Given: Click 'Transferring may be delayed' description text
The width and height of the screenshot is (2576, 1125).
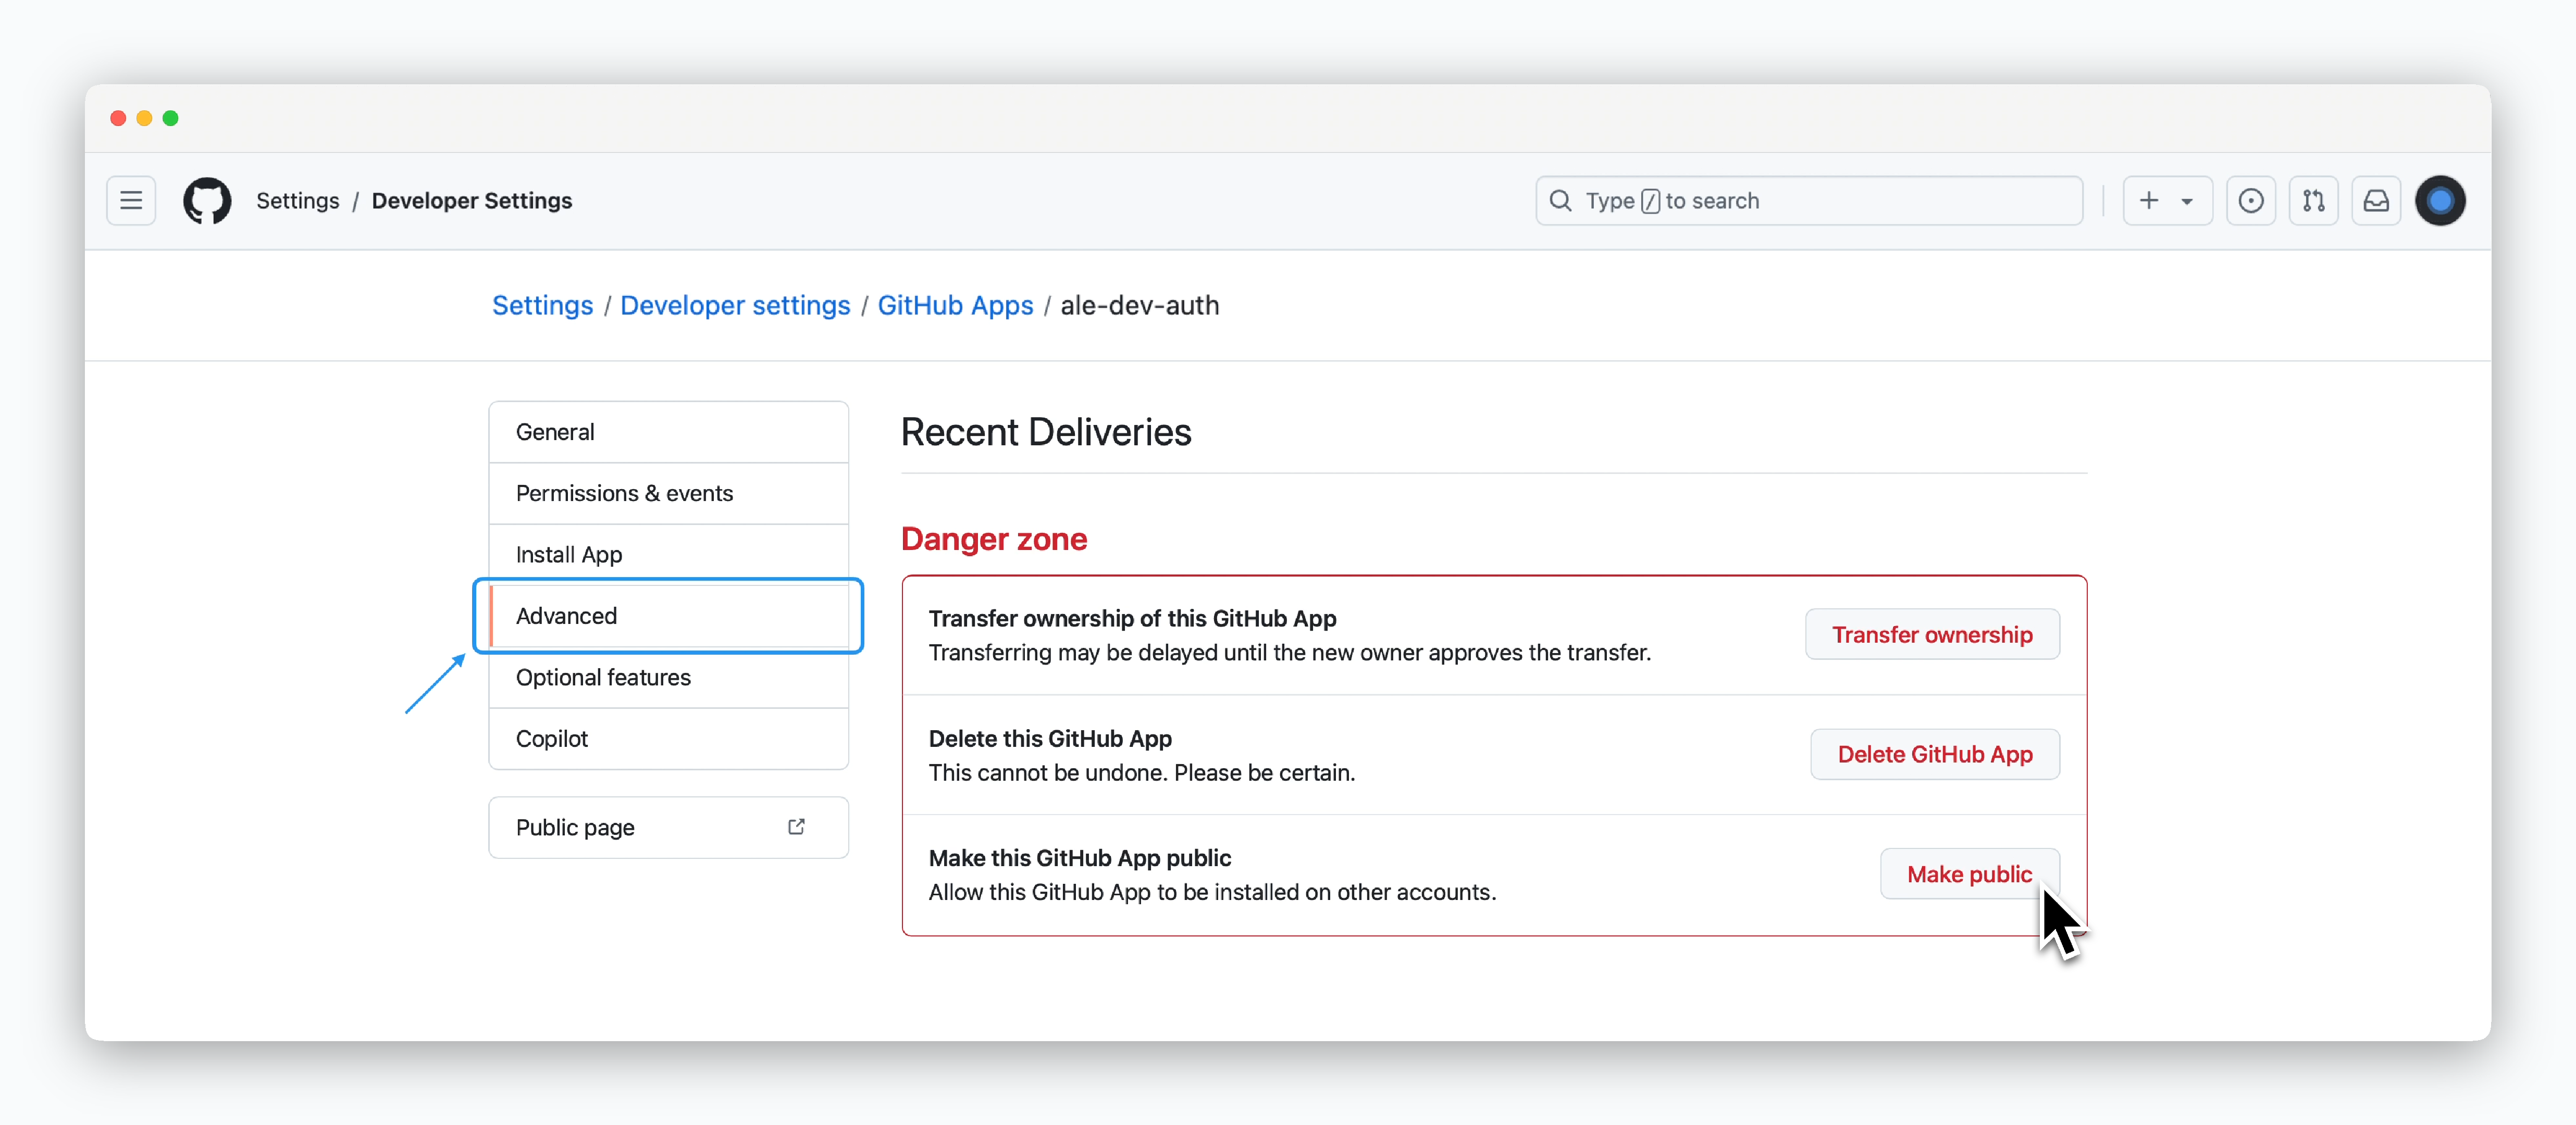Looking at the screenshot, I should pos(1290,652).
